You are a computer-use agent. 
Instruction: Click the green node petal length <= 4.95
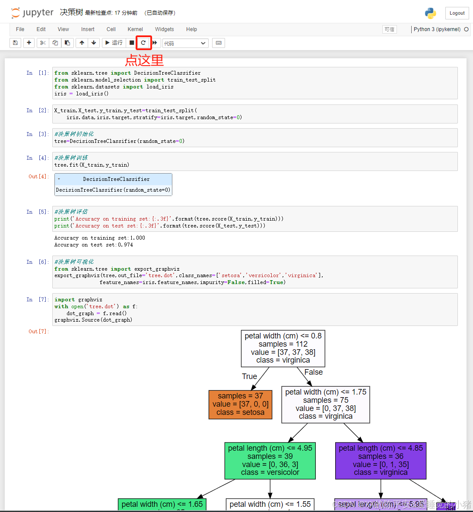270,461
